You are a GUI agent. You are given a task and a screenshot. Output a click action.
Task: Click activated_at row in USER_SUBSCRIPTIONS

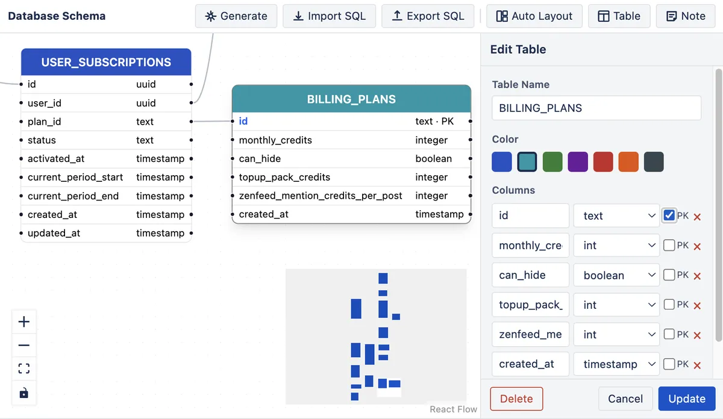106,159
